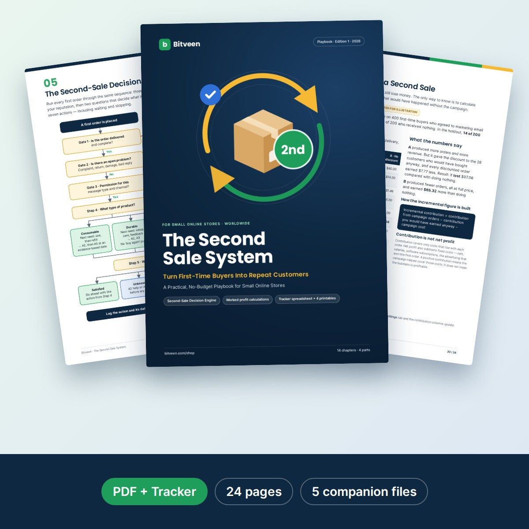529x529 pixels.
Task: Click the green '2nd' badge
Action: tap(293, 149)
